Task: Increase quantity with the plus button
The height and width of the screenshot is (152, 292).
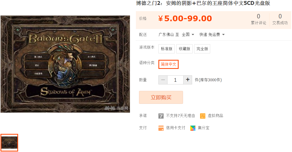Action: pos(188,80)
